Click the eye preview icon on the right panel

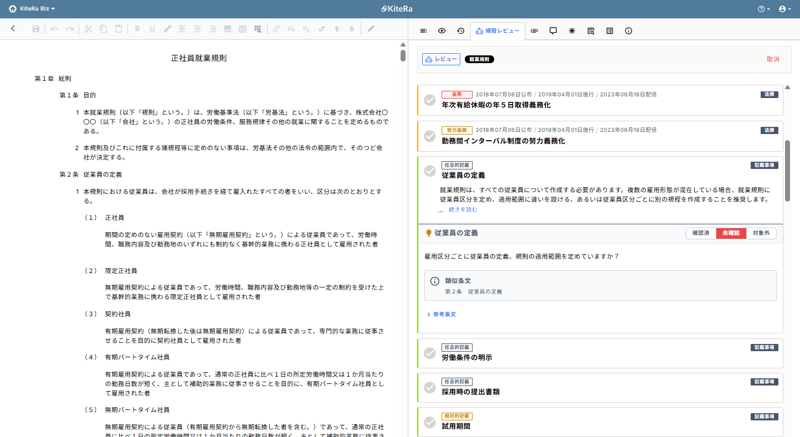[x=442, y=31]
